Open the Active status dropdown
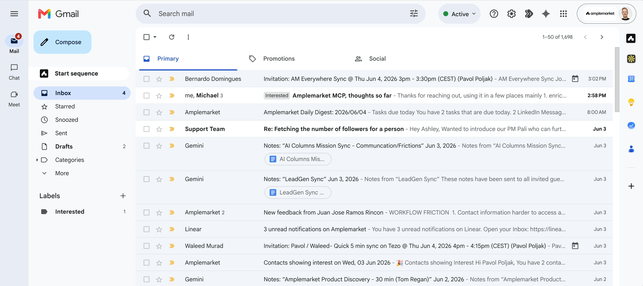643x286 pixels. pos(459,14)
